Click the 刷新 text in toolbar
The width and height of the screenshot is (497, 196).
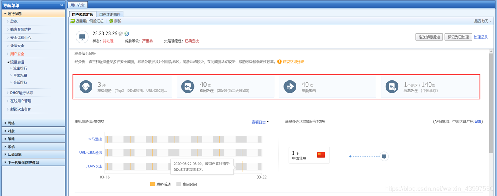(117, 21)
